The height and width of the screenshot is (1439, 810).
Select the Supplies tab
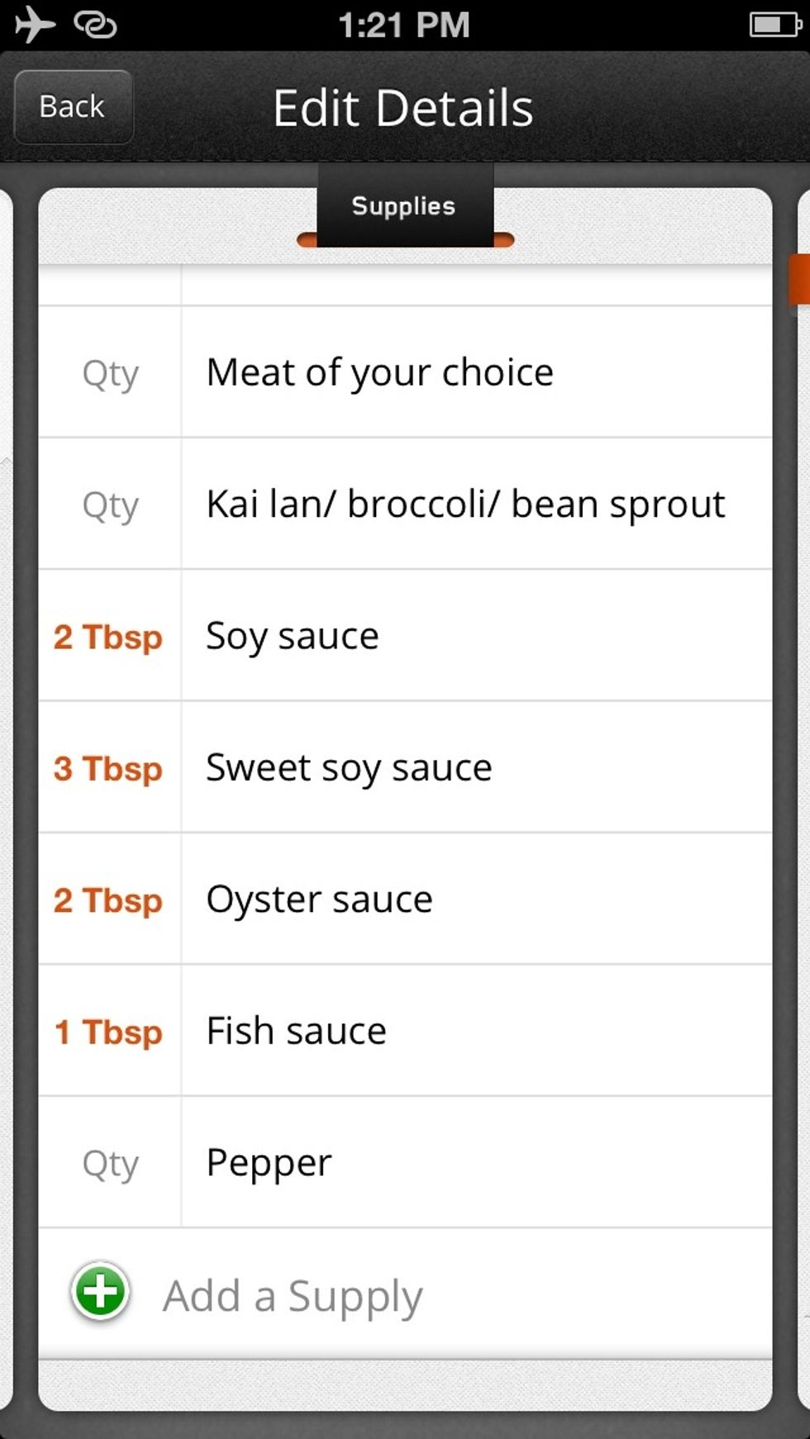click(404, 207)
